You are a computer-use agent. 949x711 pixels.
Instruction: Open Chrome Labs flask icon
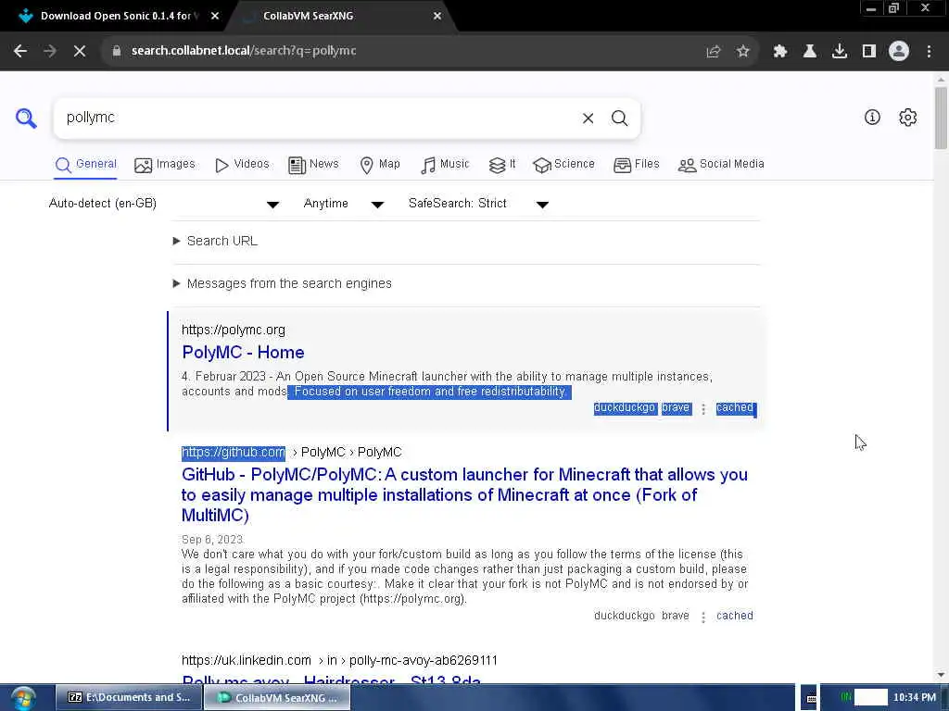pyautogui.click(x=810, y=52)
